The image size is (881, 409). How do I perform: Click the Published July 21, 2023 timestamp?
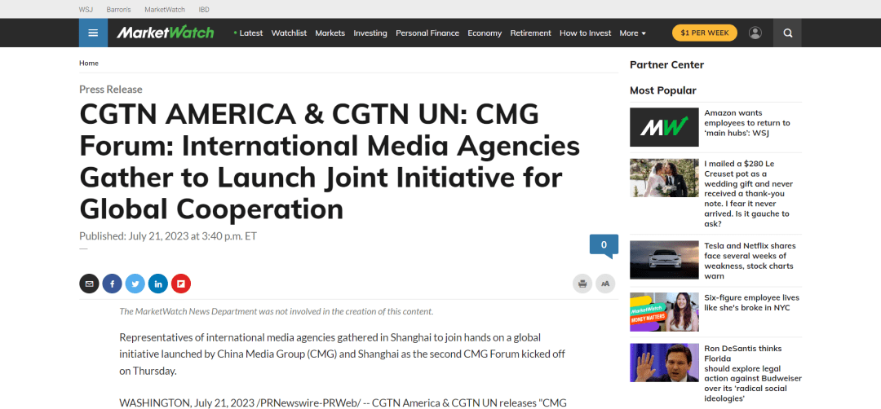(x=168, y=236)
